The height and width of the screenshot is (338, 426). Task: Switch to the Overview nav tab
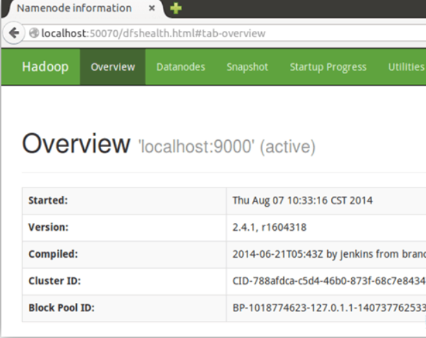coord(113,67)
